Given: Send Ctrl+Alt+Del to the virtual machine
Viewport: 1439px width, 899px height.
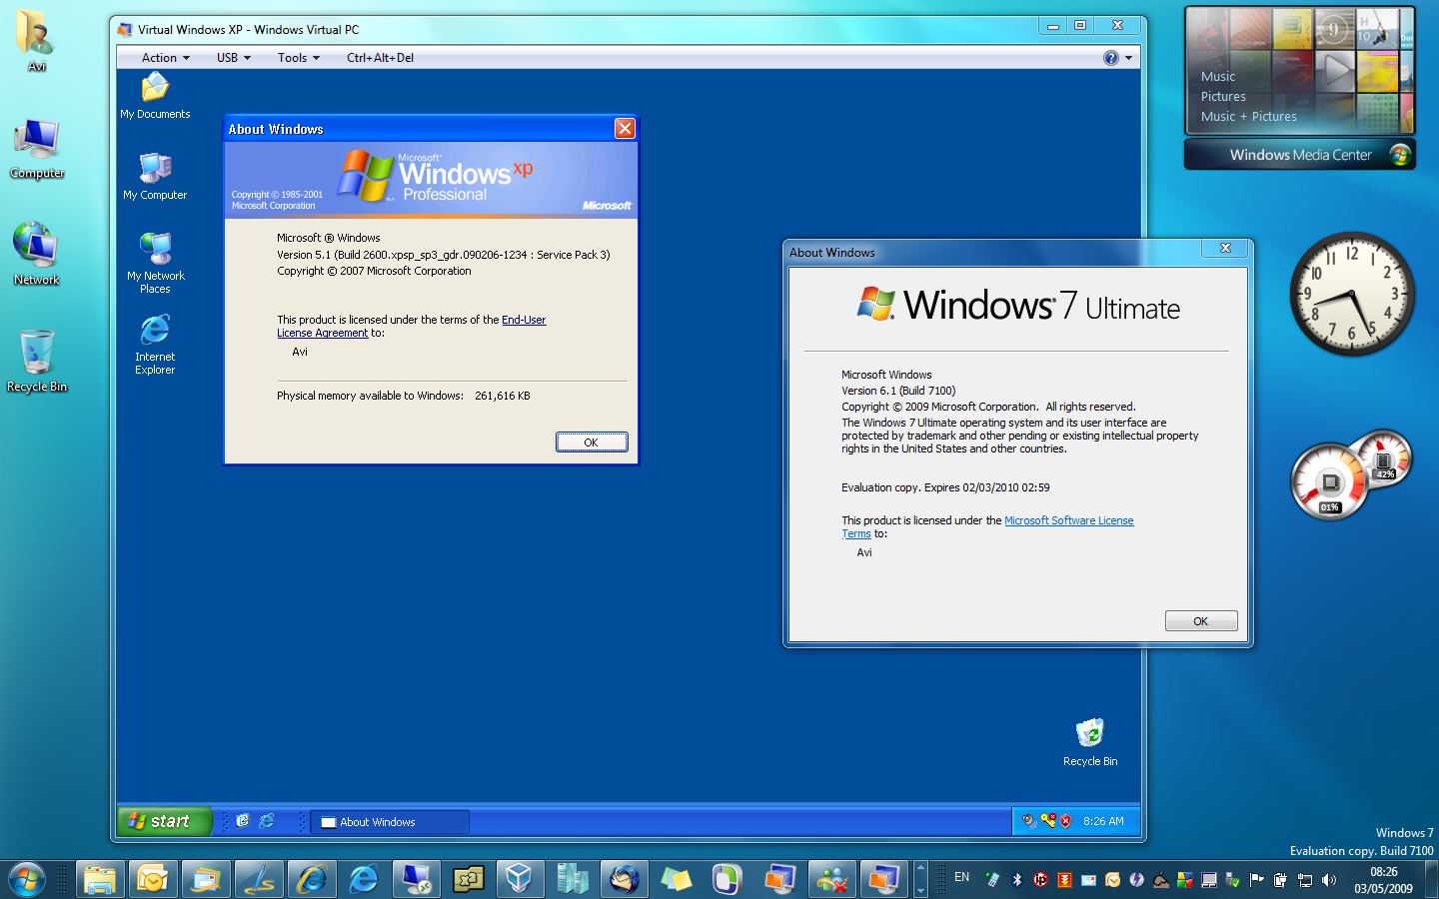Looking at the screenshot, I should coord(380,58).
